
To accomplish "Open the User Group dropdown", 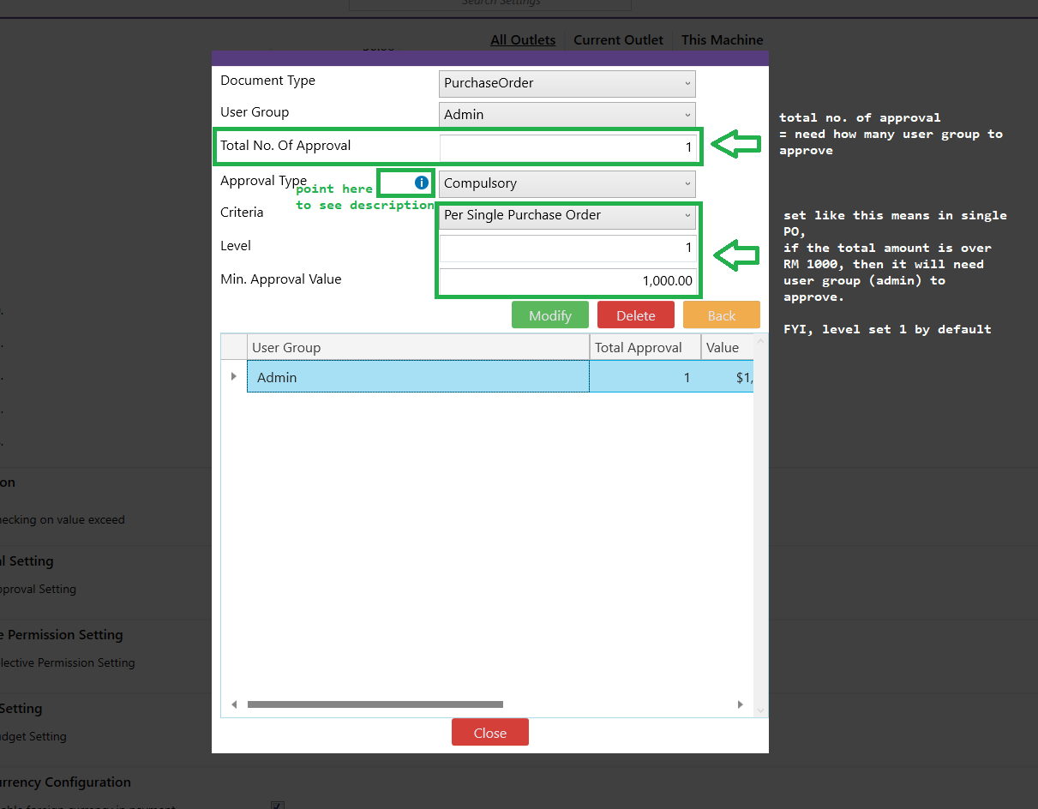I will (567, 115).
